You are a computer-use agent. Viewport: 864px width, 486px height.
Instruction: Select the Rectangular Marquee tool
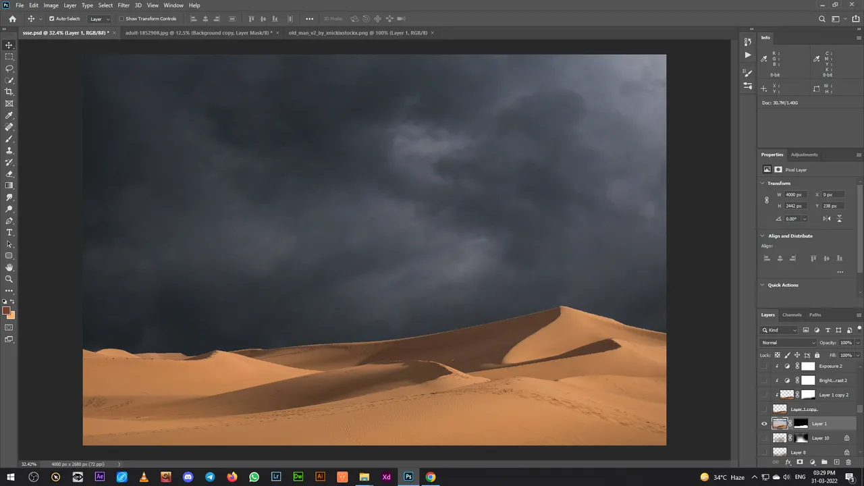(x=9, y=57)
